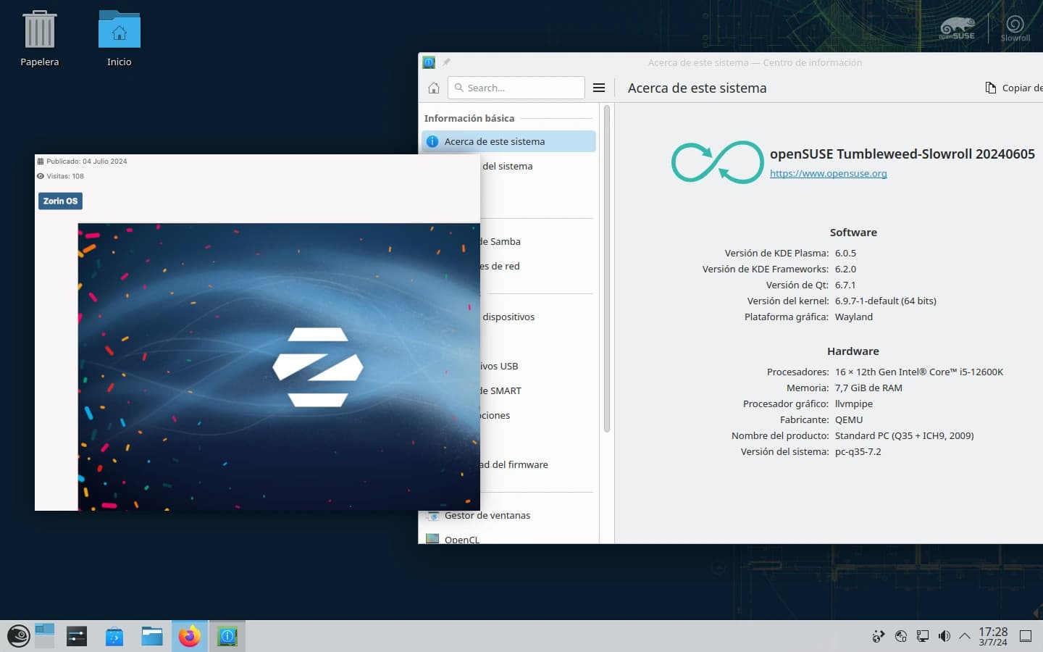Open System Settings from the taskbar
This screenshot has height=652, width=1043.
coord(76,636)
